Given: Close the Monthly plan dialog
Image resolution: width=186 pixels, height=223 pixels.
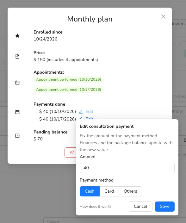Looking at the screenshot, I should click(x=163, y=16).
